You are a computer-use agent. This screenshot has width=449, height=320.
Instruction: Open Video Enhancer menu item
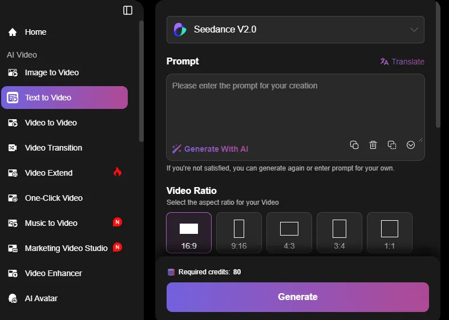pos(64,273)
